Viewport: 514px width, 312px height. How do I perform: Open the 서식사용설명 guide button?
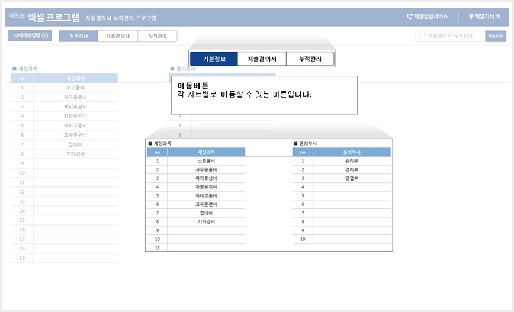tap(30, 36)
